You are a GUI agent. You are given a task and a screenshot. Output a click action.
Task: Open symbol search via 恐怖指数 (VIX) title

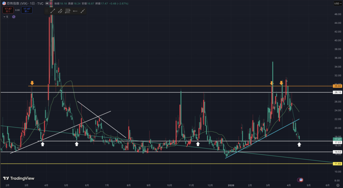click(x=20, y=3)
